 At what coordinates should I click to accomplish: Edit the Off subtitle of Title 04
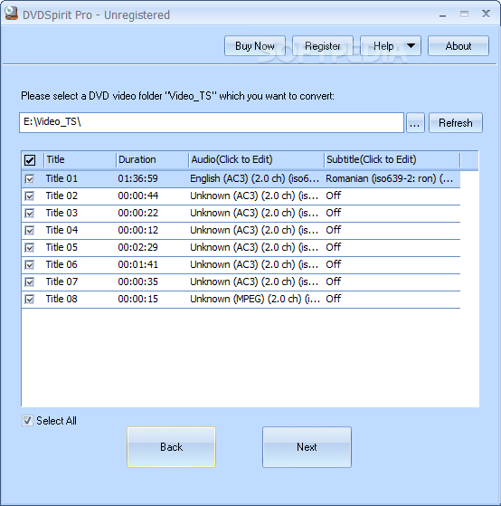point(334,230)
